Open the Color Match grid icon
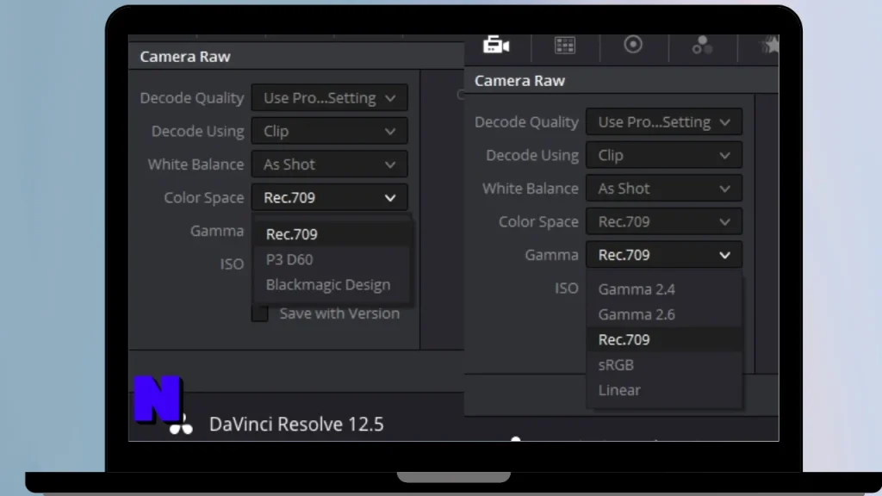The height and width of the screenshot is (496, 882). click(x=565, y=45)
